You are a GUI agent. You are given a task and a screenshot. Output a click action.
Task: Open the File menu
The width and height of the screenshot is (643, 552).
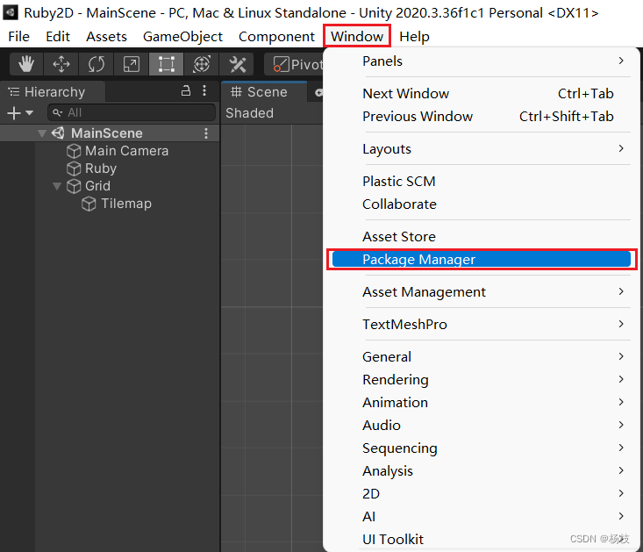click(19, 37)
